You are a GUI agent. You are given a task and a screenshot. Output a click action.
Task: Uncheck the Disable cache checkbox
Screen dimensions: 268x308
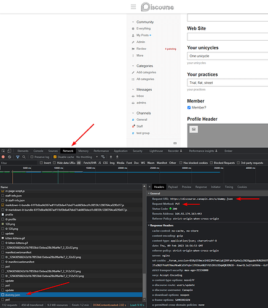click(x=55, y=157)
